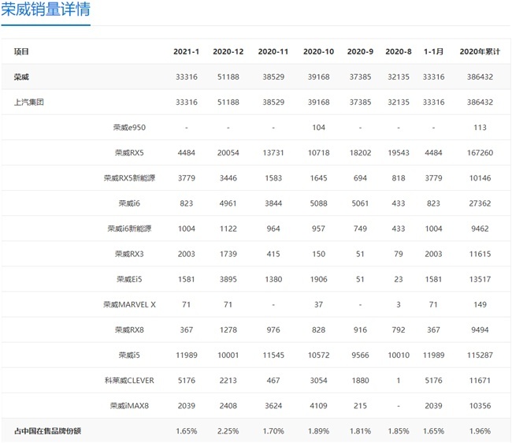Click the 荣威e950 model name
Viewport: 512px width, 443px height.
pyautogui.click(x=129, y=128)
